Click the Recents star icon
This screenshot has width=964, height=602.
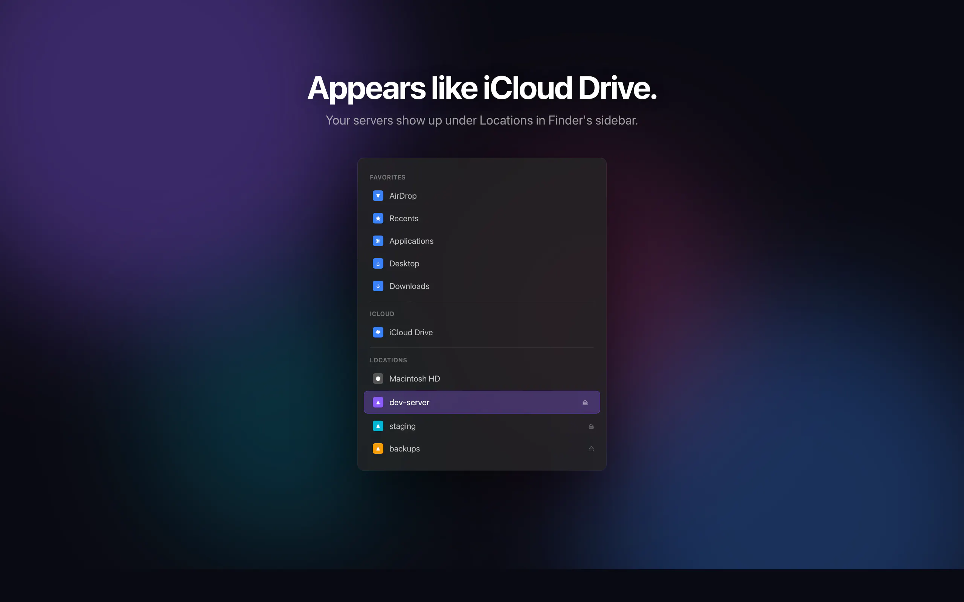(378, 218)
